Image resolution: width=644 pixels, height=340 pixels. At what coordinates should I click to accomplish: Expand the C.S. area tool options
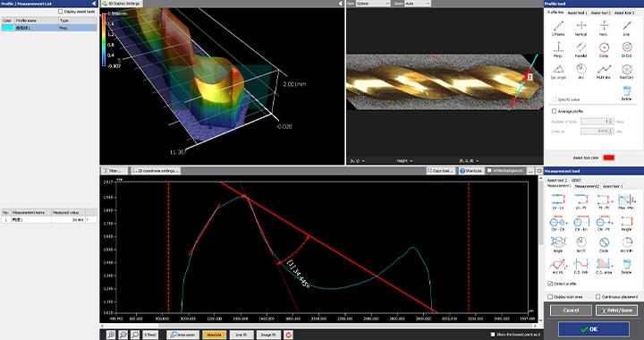coord(613,266)
